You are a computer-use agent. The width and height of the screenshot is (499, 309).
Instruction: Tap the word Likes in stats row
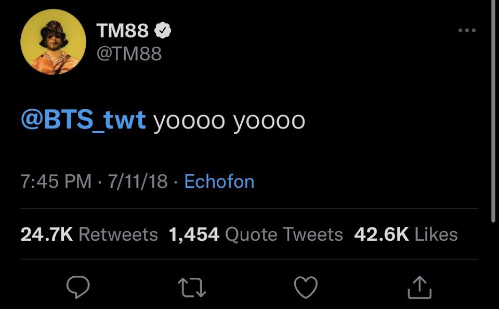436,235
